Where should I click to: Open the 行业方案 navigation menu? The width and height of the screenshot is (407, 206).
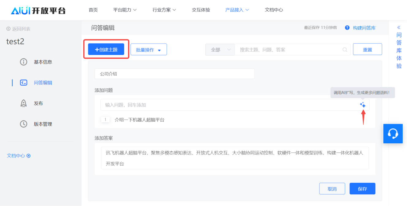pyautogui.click(x=164, y=10)
